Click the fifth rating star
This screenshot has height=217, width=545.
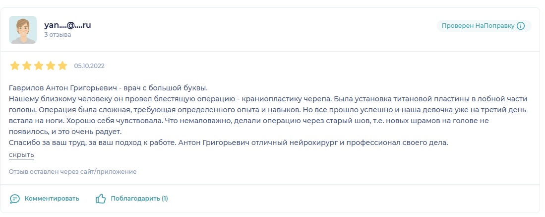[x=62, y=66]
